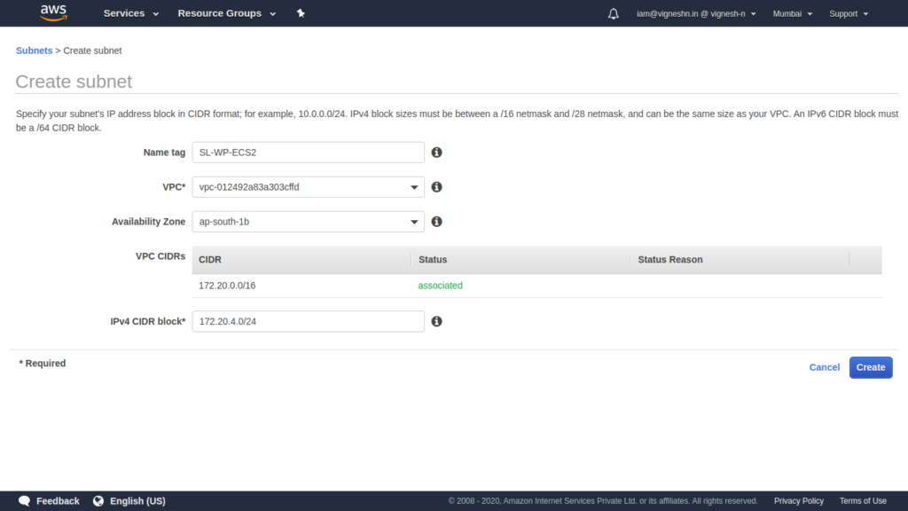908x511 pixels.
Task: Click the Status Reason column header
Action: coord(670,260)
